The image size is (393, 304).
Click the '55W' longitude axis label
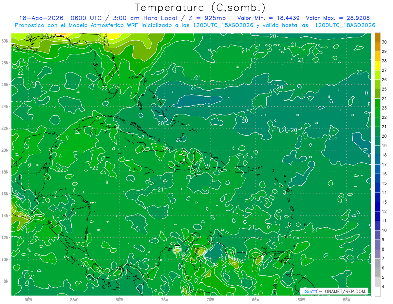tap(347, 300)
